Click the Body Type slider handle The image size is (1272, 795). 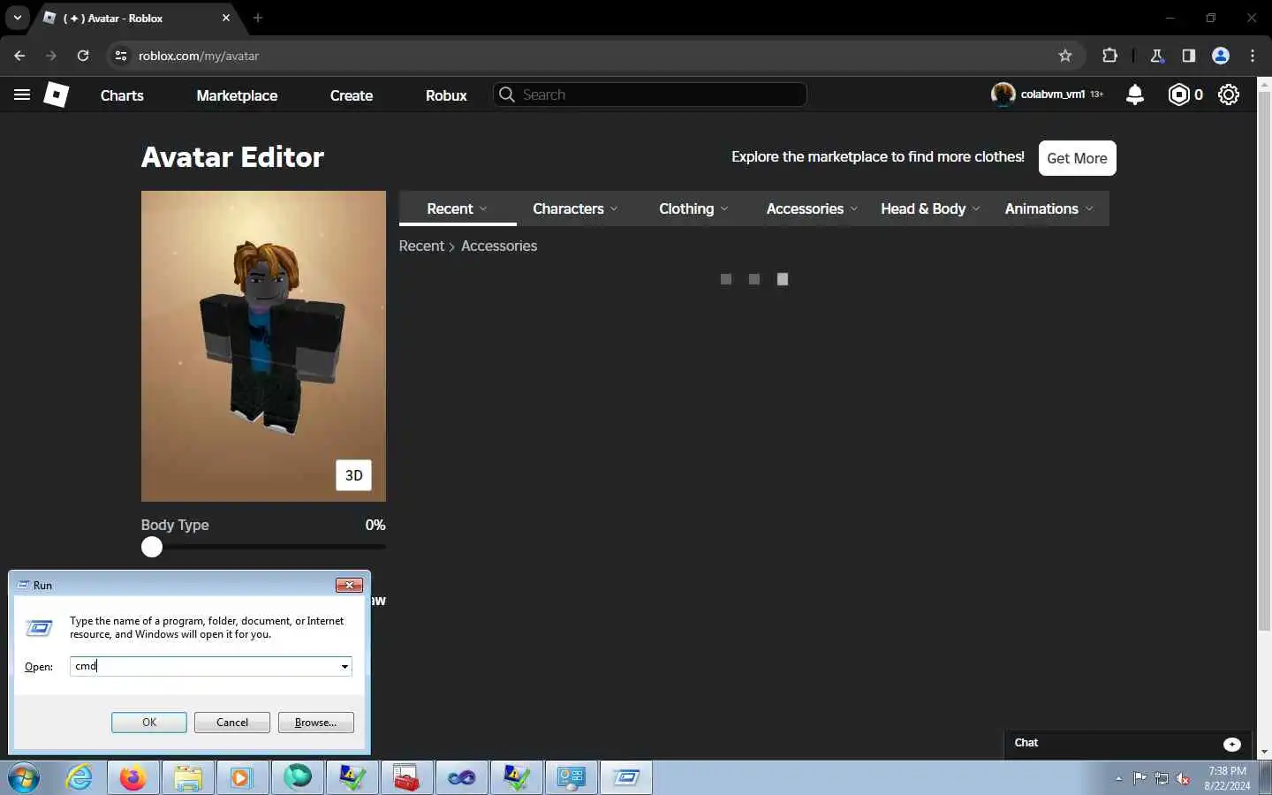point(152,547)
